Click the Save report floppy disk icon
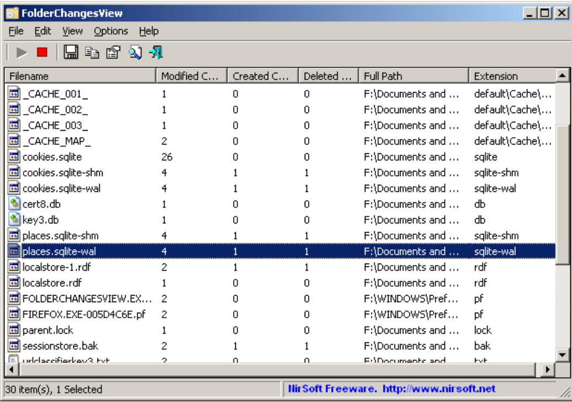Viewport: 572px width, 402px height. click(x=71, y=53)
